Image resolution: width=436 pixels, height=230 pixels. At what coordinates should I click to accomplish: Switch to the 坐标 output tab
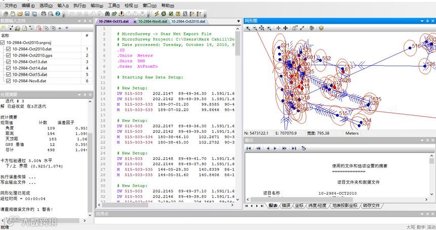[299, 206]
